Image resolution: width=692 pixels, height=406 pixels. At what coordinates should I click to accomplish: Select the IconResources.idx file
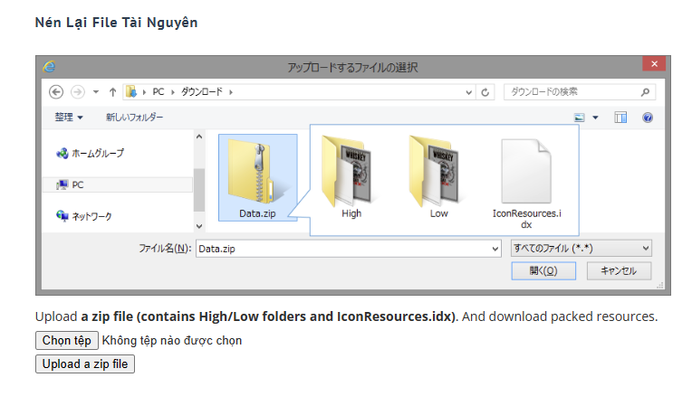pos(526,184)
